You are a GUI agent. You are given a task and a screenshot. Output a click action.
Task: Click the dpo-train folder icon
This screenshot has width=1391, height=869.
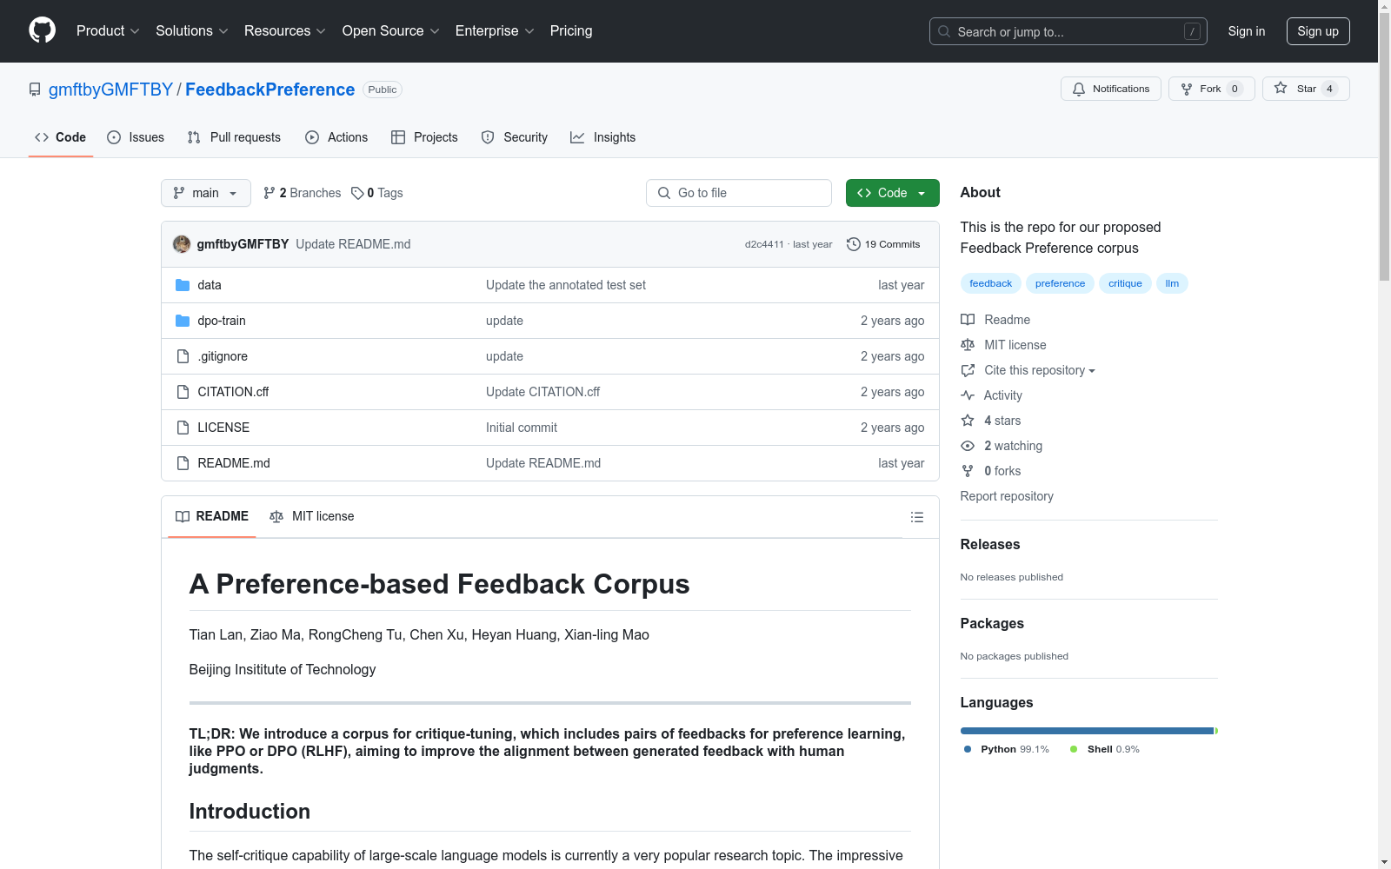pyautogui.click(x=183, y=321)
